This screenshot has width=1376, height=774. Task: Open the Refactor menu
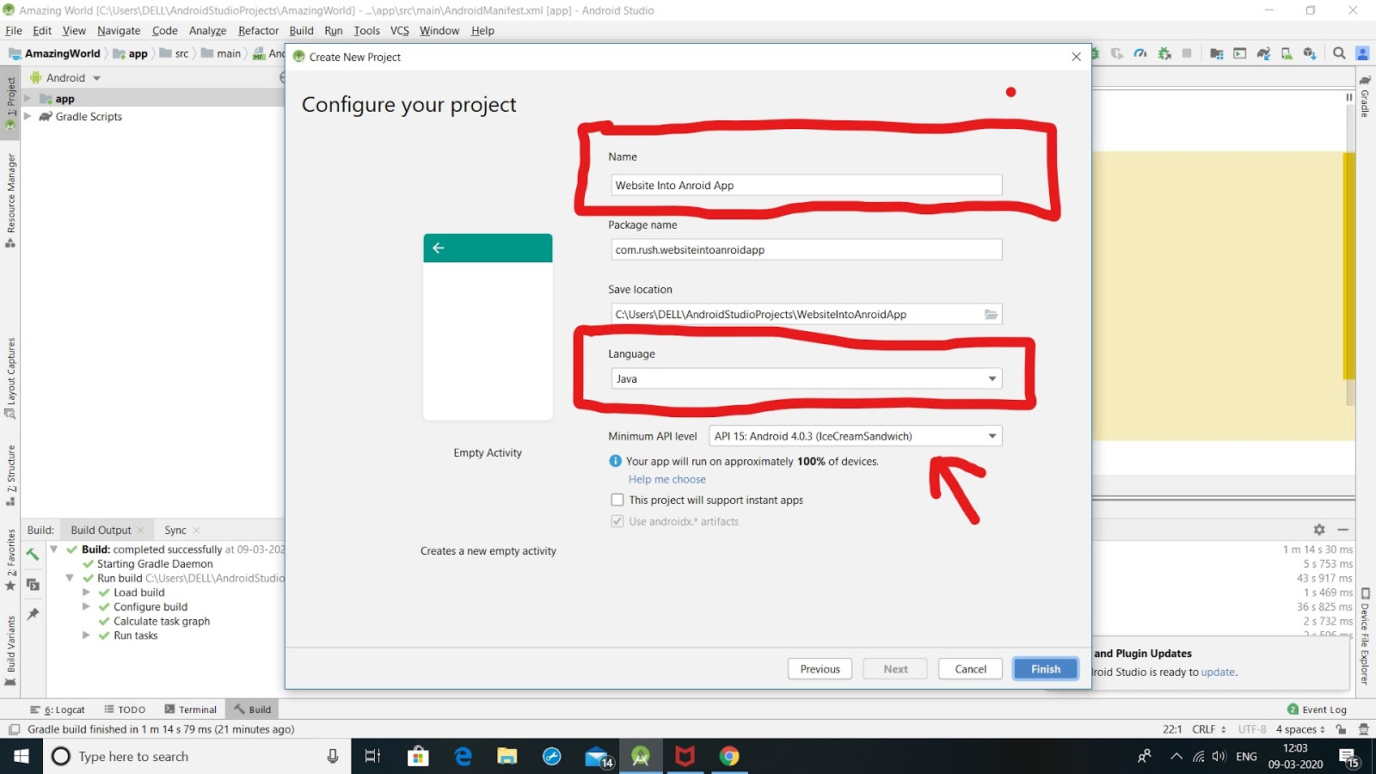click(258, 30)
